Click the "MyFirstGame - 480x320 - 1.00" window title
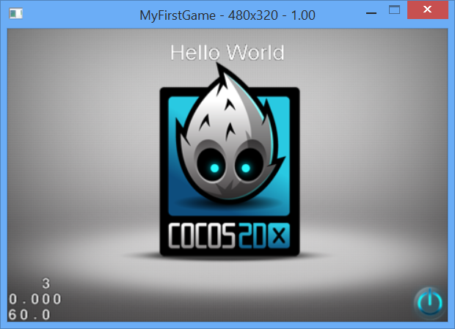Viewport: 455px width, 329px height. (x=227, y=14)
